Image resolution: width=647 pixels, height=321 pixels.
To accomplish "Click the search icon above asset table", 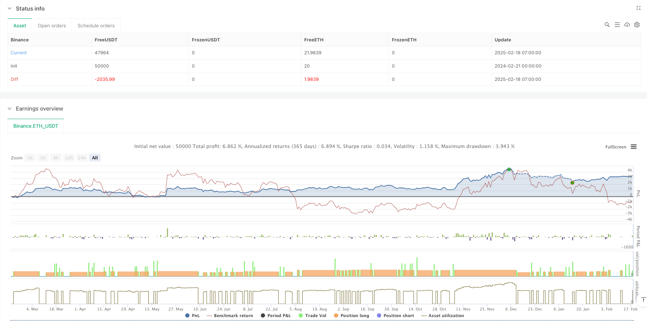I will coord(607,25).
